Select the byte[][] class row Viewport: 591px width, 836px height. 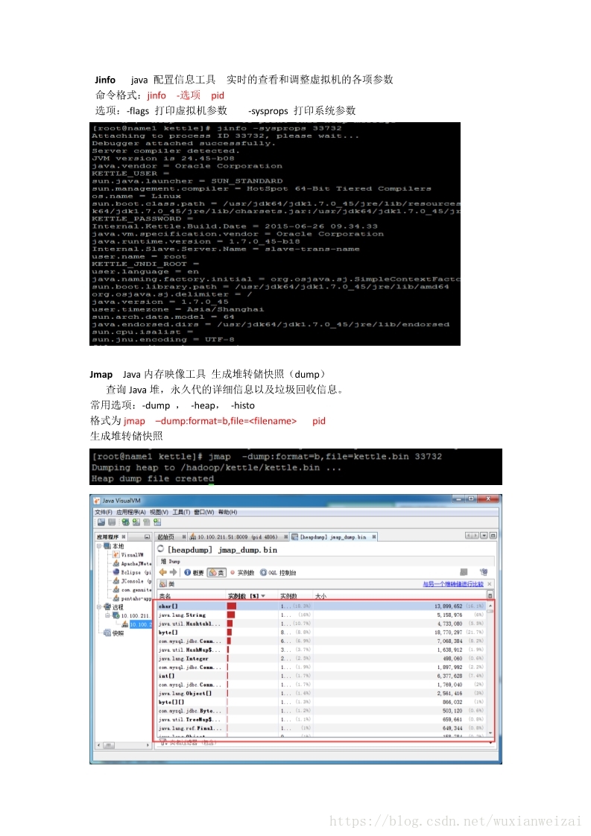click(x=322, y=702)
